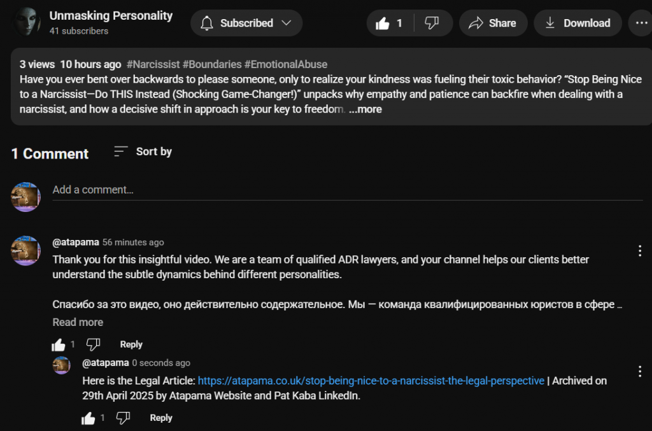Viewport: 652px width, 431px height.
Task: Open the Sort by comments menu
Action: tap(143, 152)
